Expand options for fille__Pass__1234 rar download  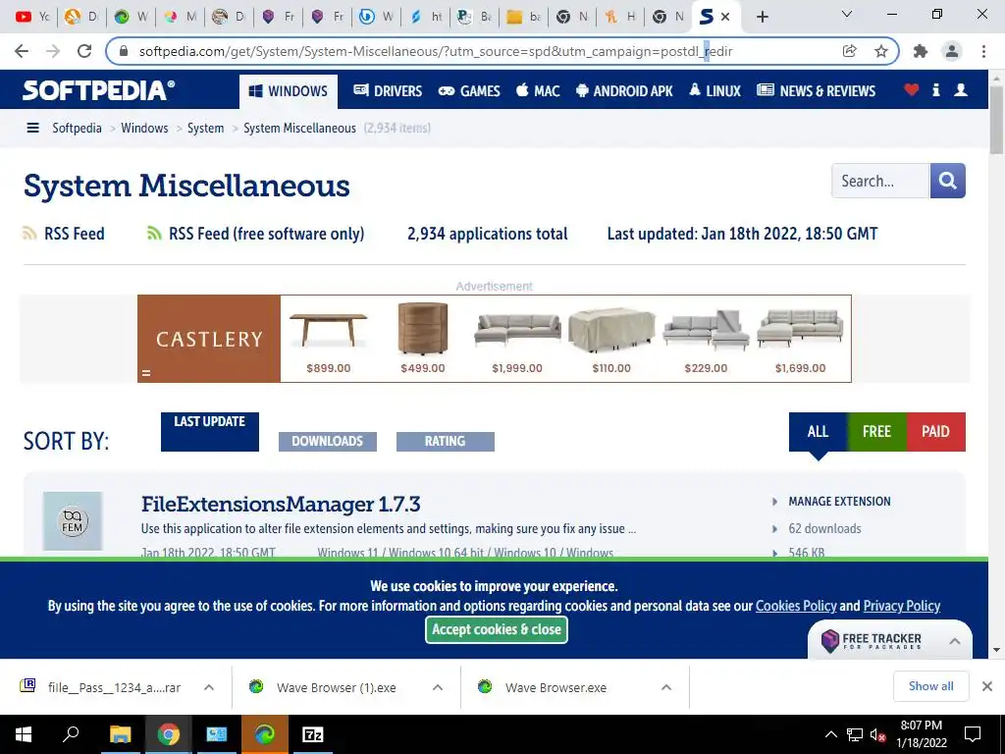209,687
